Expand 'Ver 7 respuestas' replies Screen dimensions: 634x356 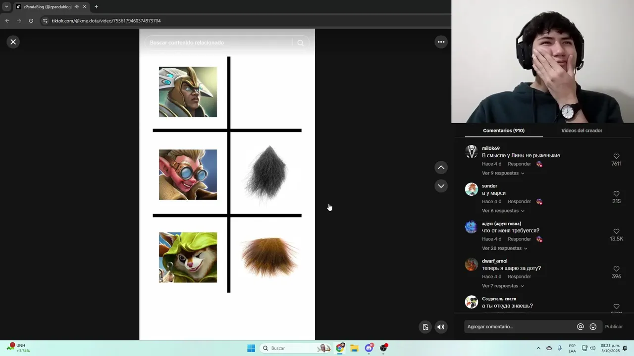[x=503, y=286]
